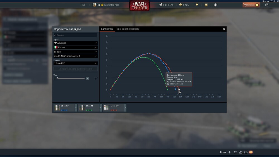Screen dimensions: 279x157
Task: Click the Поиск search field
Action: click(x=75, y=35)
